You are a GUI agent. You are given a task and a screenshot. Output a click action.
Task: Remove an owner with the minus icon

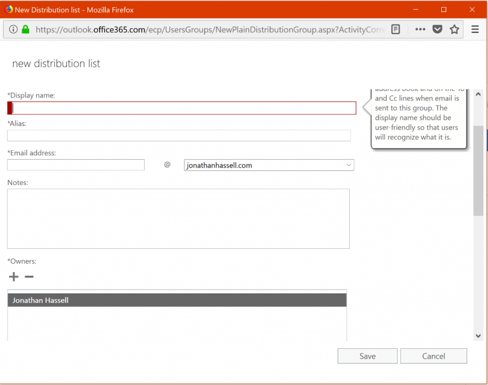(29, 276)
